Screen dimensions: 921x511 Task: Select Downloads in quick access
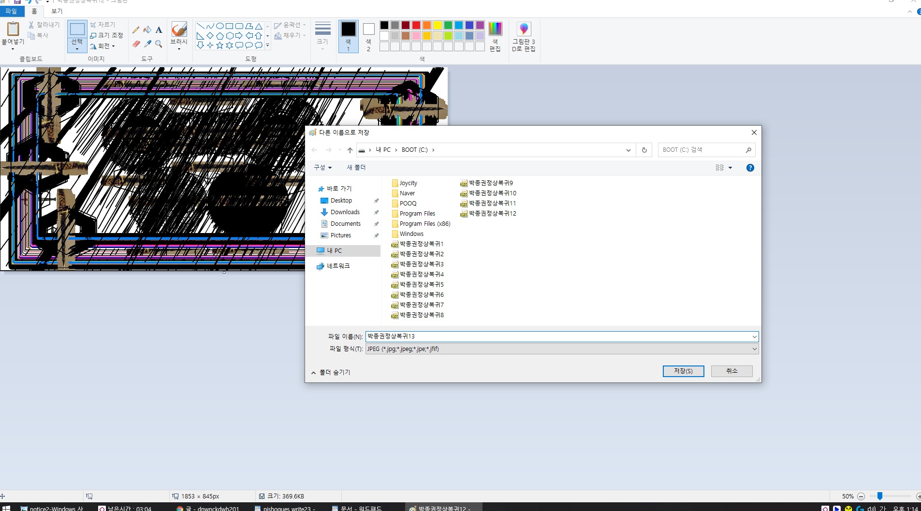click(345, 212)
